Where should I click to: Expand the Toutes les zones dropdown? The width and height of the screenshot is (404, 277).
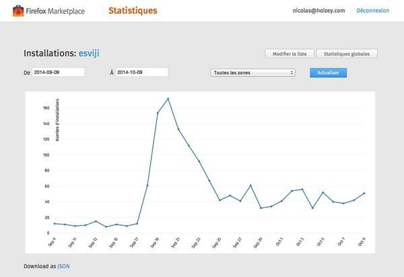pyautogui.click(x=252, y=72)
